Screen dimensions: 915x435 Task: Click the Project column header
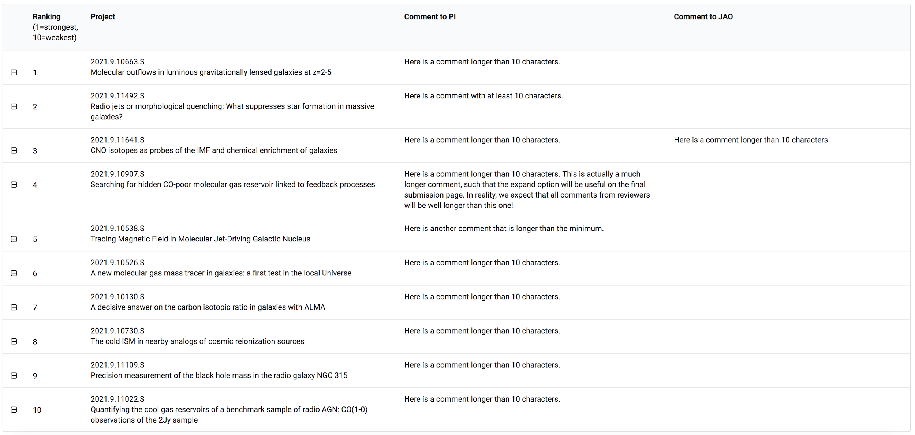[x=102, y=17]
